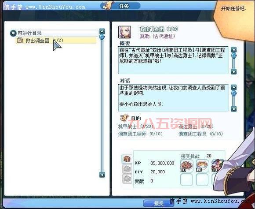Click the 贡献 value 0
255x209 pixels.
(152, 181)
